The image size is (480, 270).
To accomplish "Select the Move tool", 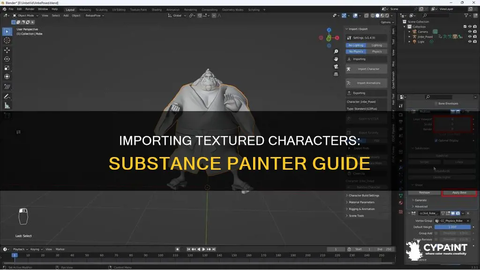I will pyautogui.click(x=7, y=50).
